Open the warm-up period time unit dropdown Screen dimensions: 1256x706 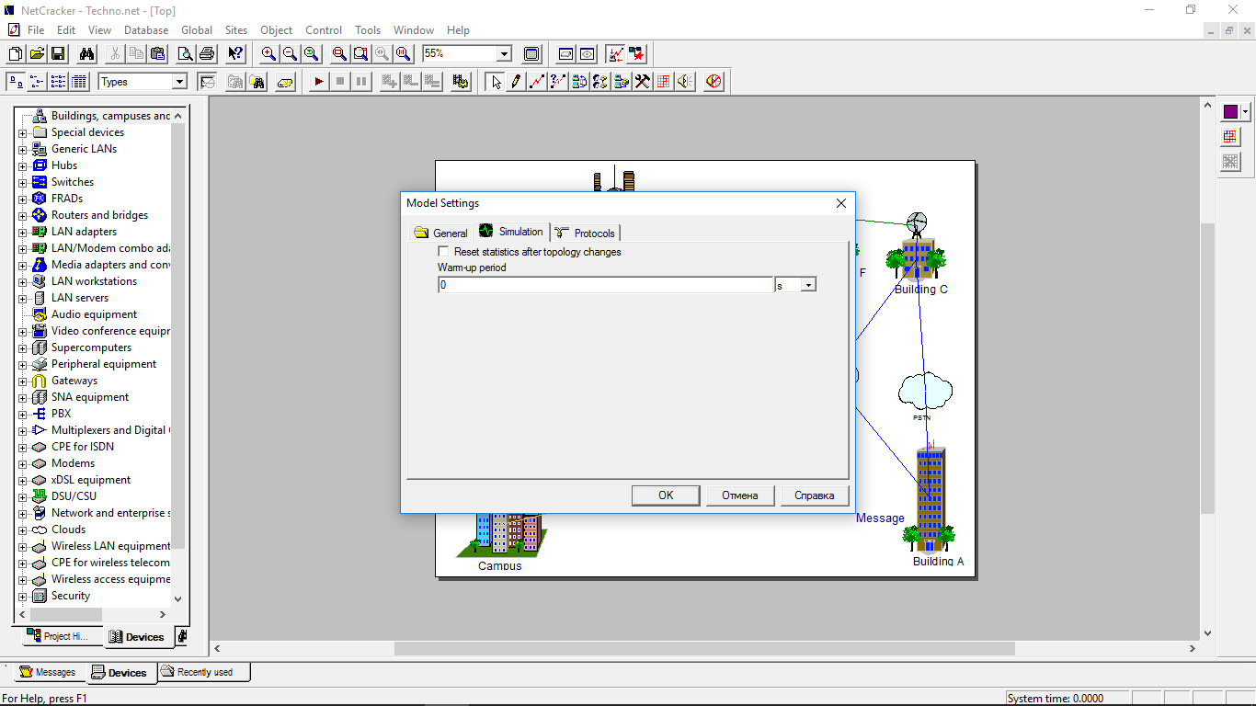[808, 286]
